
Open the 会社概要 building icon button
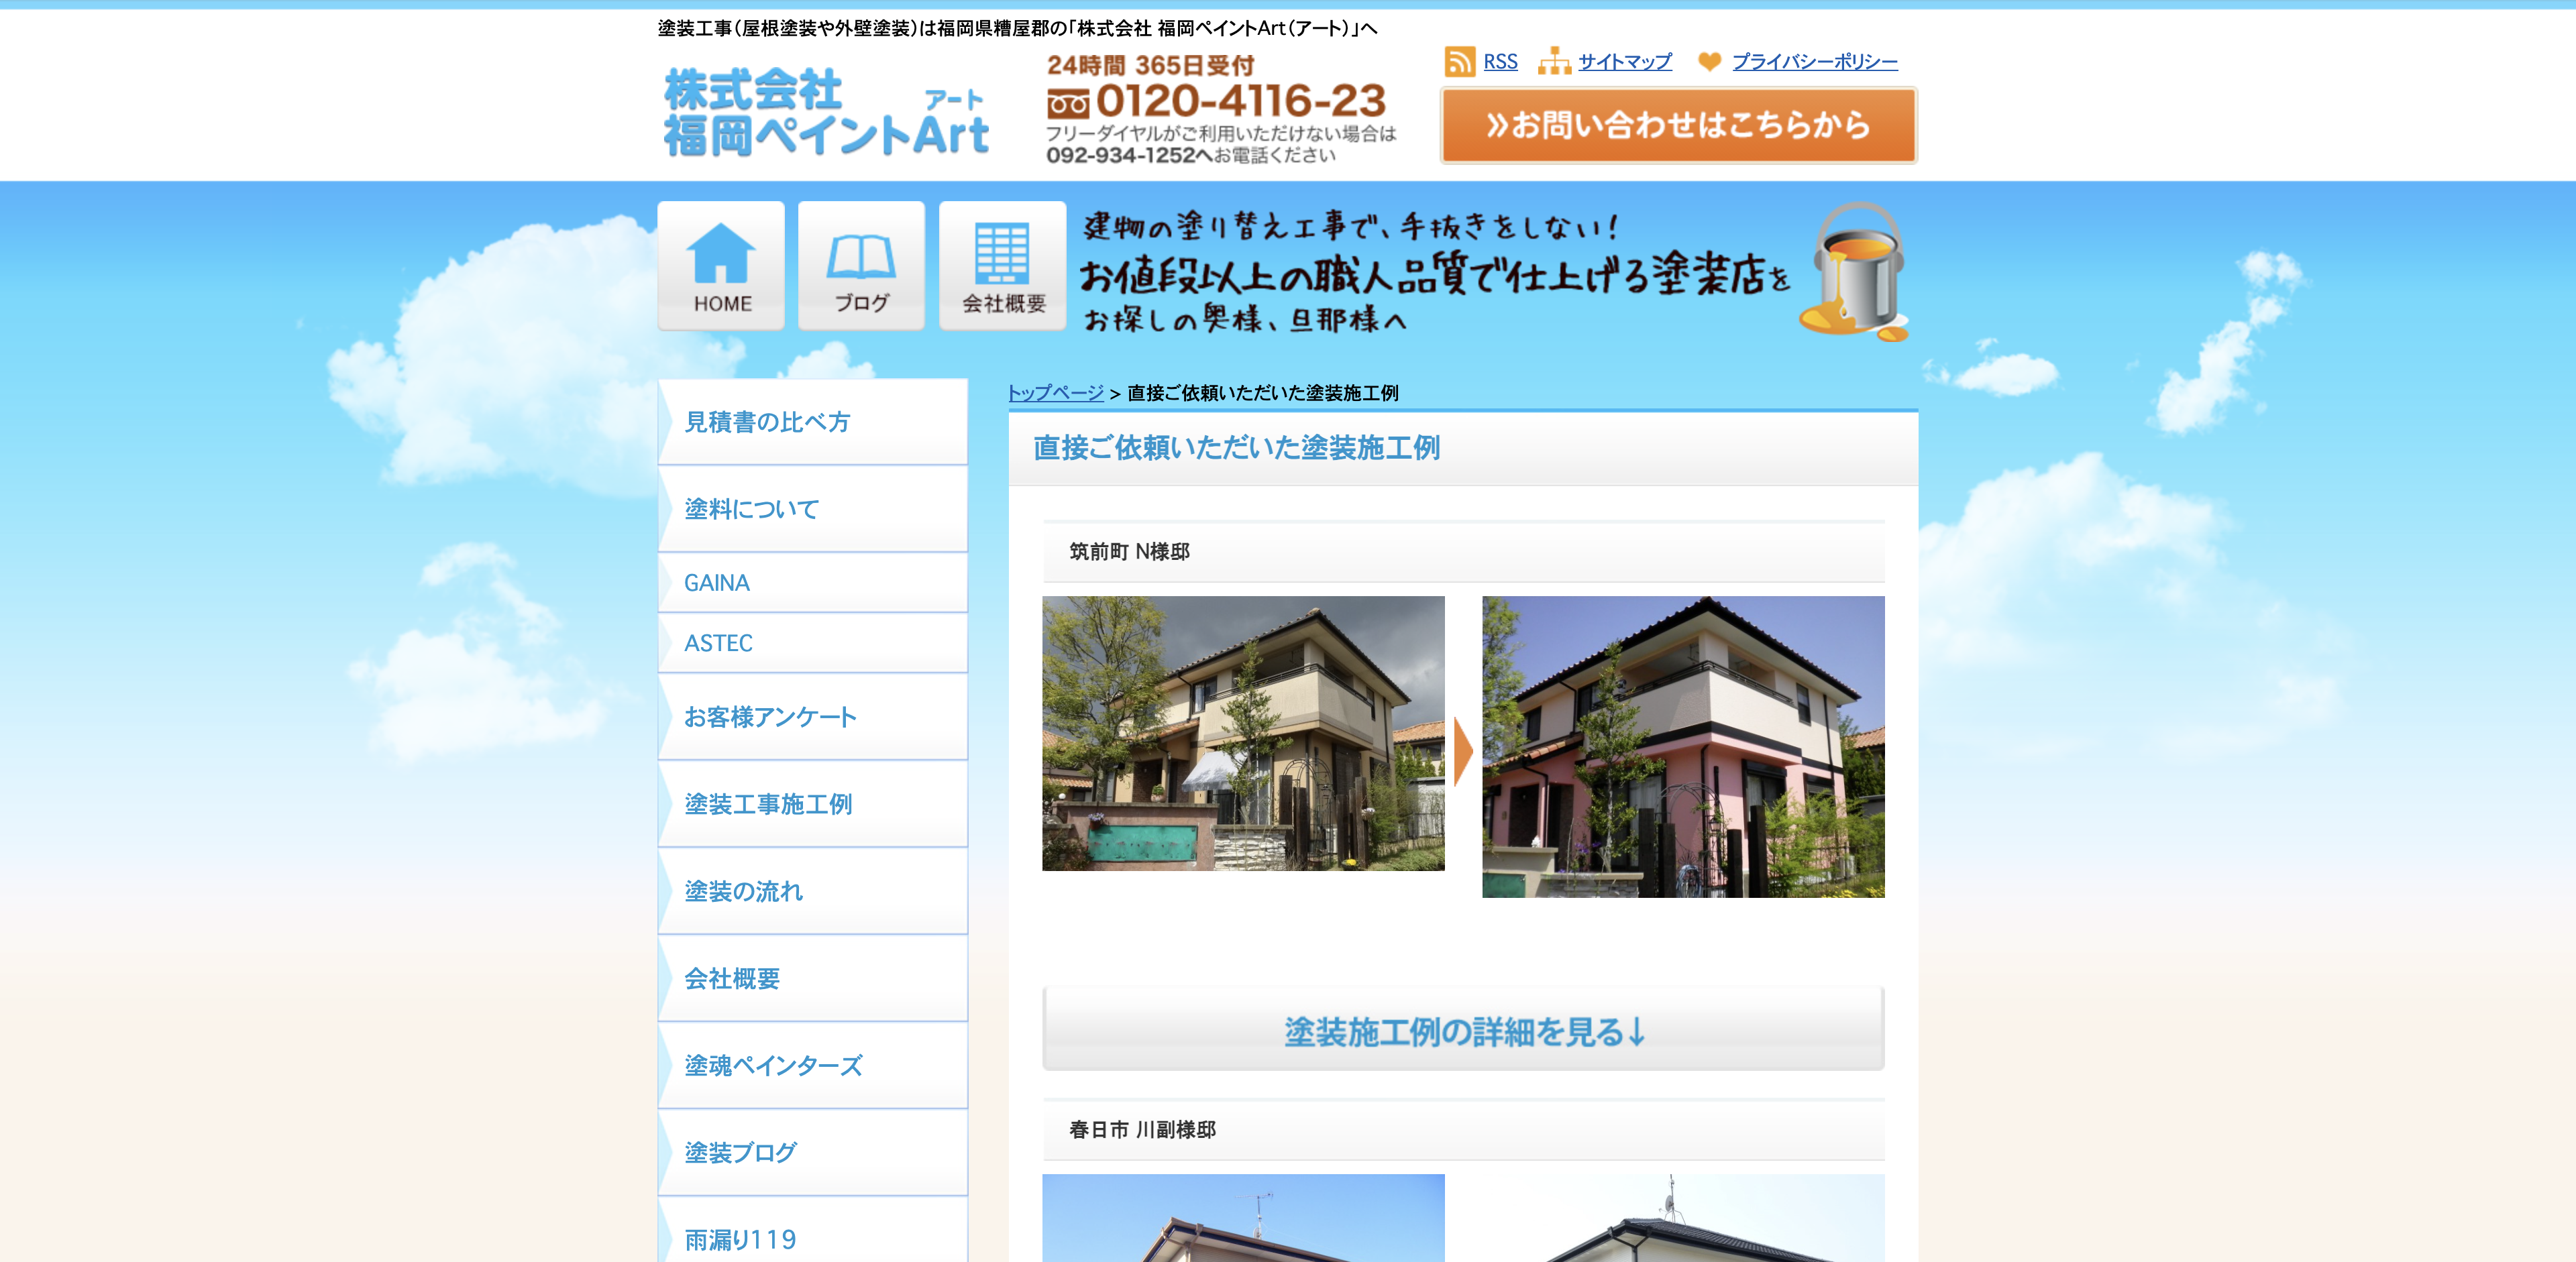click(1002, 266)
